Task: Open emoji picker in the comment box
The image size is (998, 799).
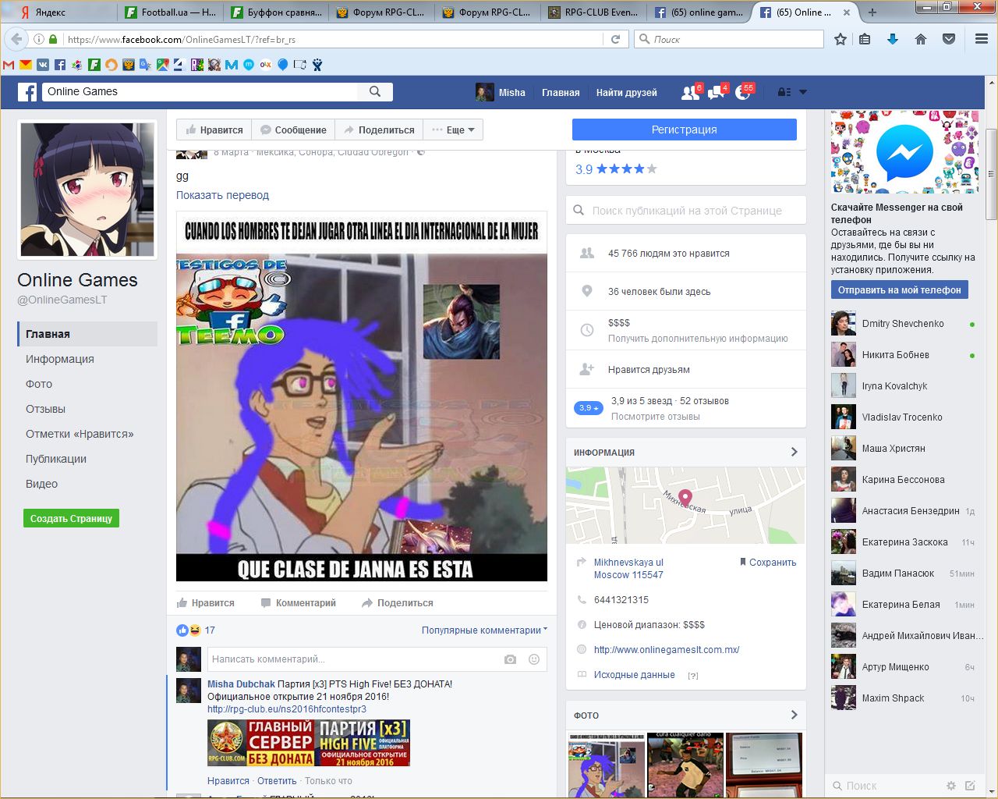Action: click(534, 659)
